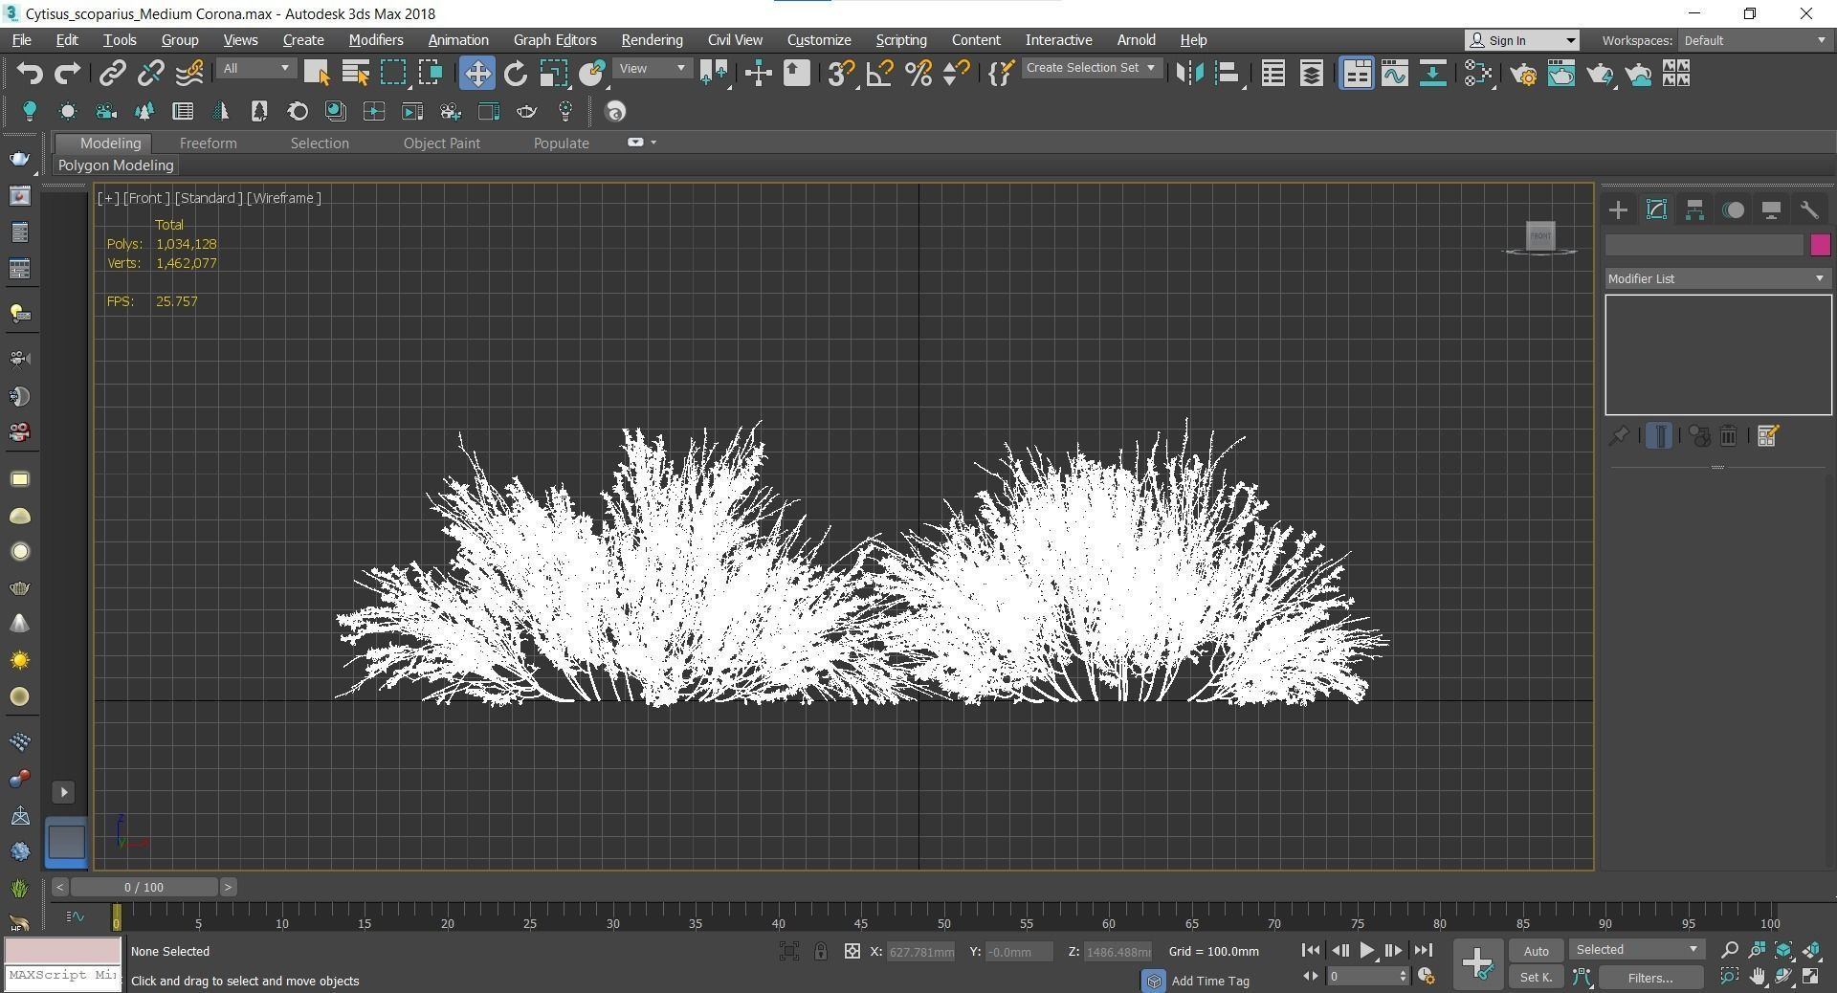Open the selection filter All dropdown
This screenshot has height=993, width=1837.
point(255,69)
